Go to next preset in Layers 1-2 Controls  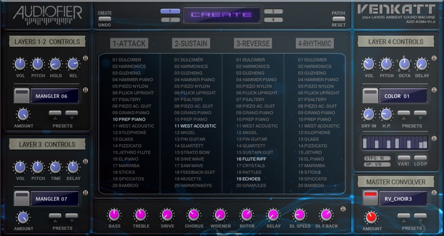pyautogui.click(x=72, y=113)
